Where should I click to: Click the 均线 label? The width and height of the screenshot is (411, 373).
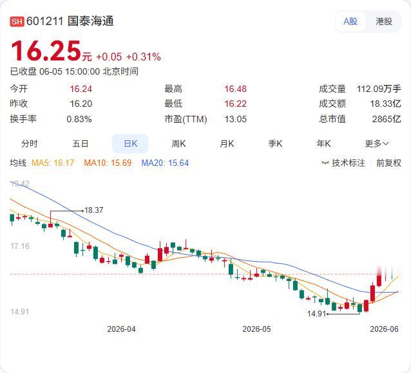pyautogui.click(x=18, y=163)
